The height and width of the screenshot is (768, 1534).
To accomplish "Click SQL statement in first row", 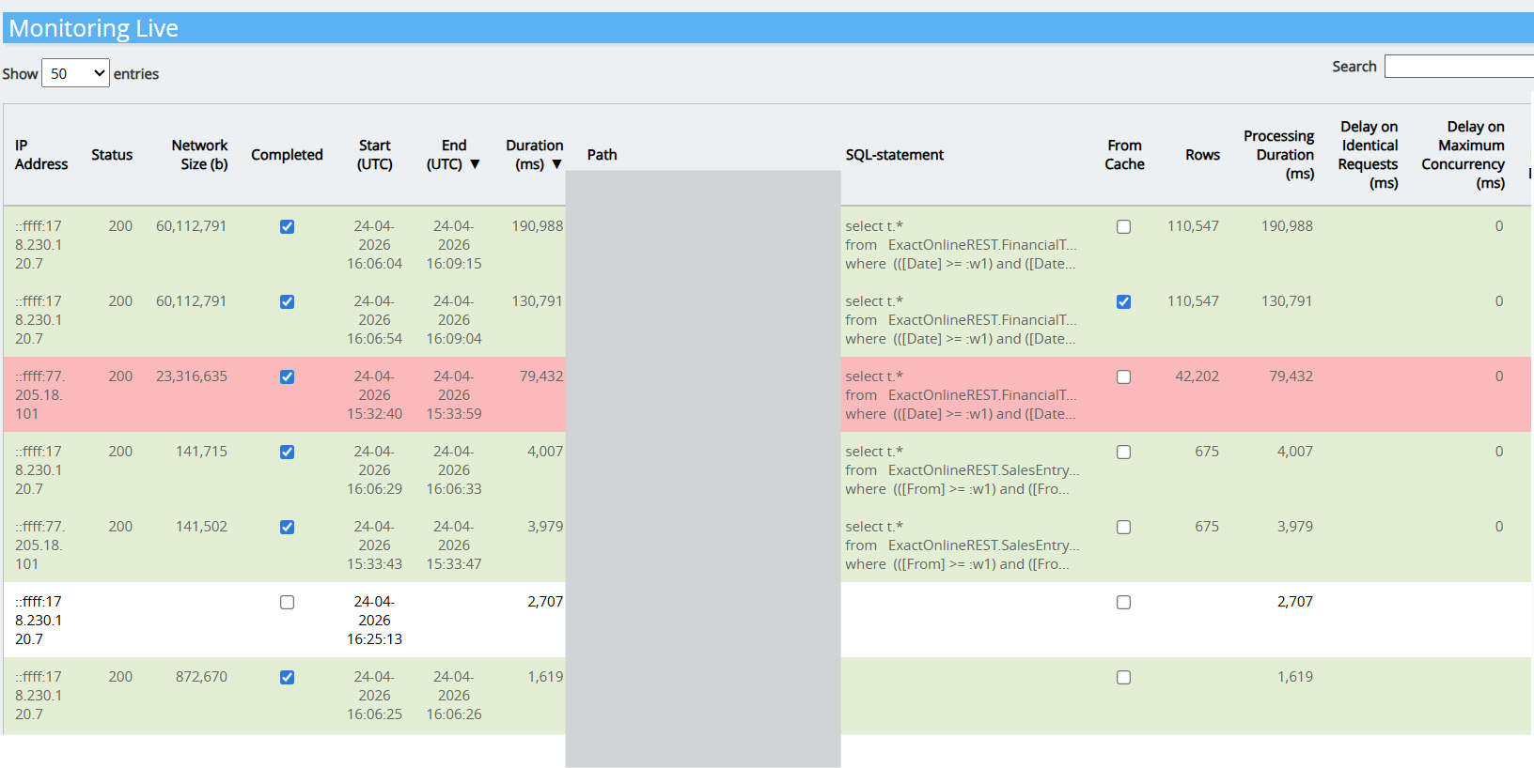I will pos(960,245).
